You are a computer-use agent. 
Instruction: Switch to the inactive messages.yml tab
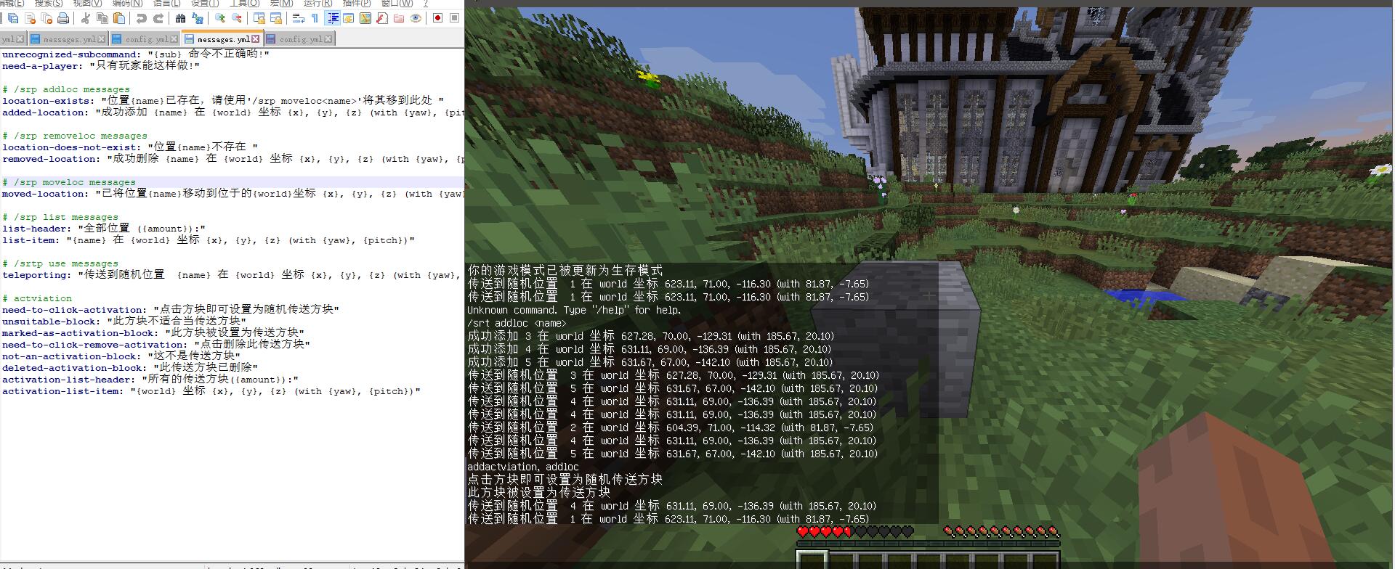(68, 39)
